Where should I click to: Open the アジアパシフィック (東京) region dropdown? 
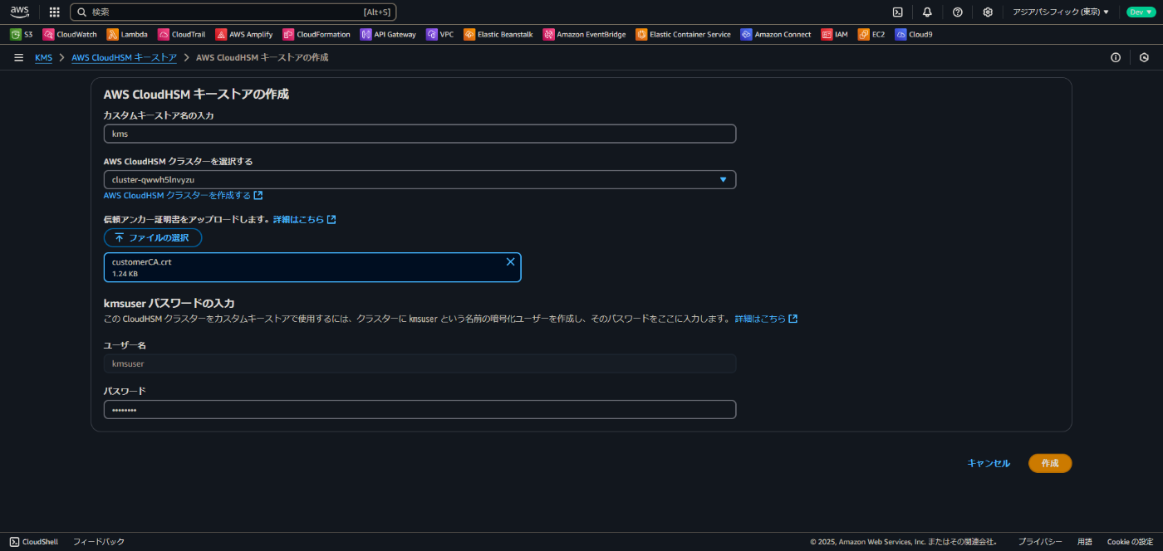click(x=1061, y=12)
